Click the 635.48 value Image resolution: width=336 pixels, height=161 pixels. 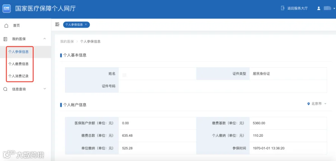(127, 136)
